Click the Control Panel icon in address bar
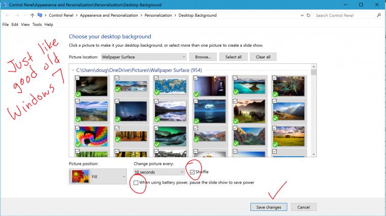This screenshot has width=386, height=216. coord(40,16)
